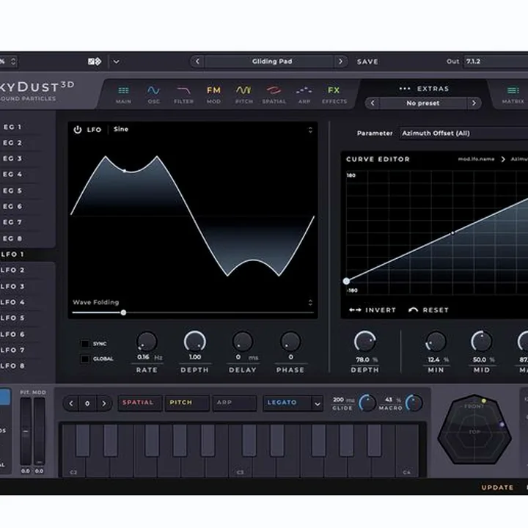
Task: Adjust the LFO DEPTH knob
Action: pyautogui.click(x=194, y=342)
